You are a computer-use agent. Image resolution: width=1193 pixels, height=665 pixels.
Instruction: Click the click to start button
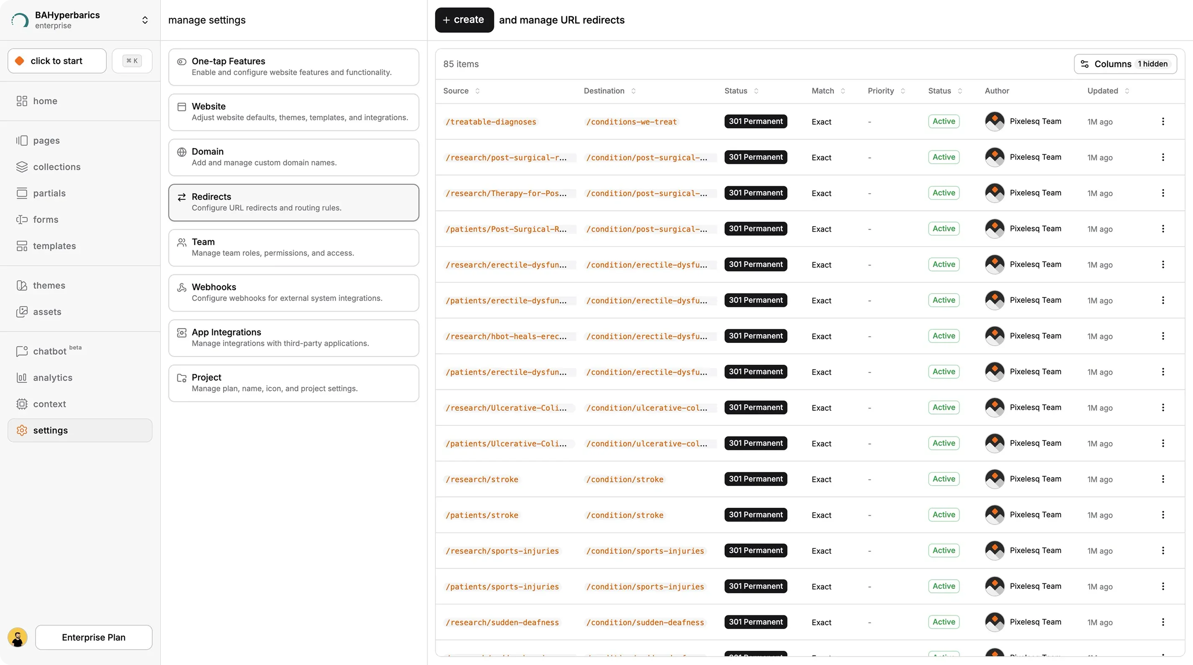57,61
